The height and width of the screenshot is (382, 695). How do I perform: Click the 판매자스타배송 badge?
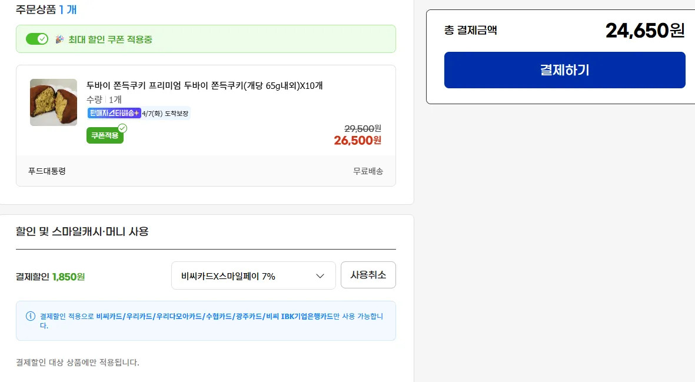point(114,113)
